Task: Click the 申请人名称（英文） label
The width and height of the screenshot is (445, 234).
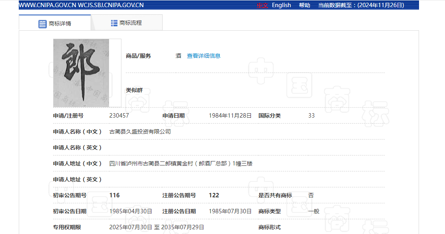Action: click(77, 147)
